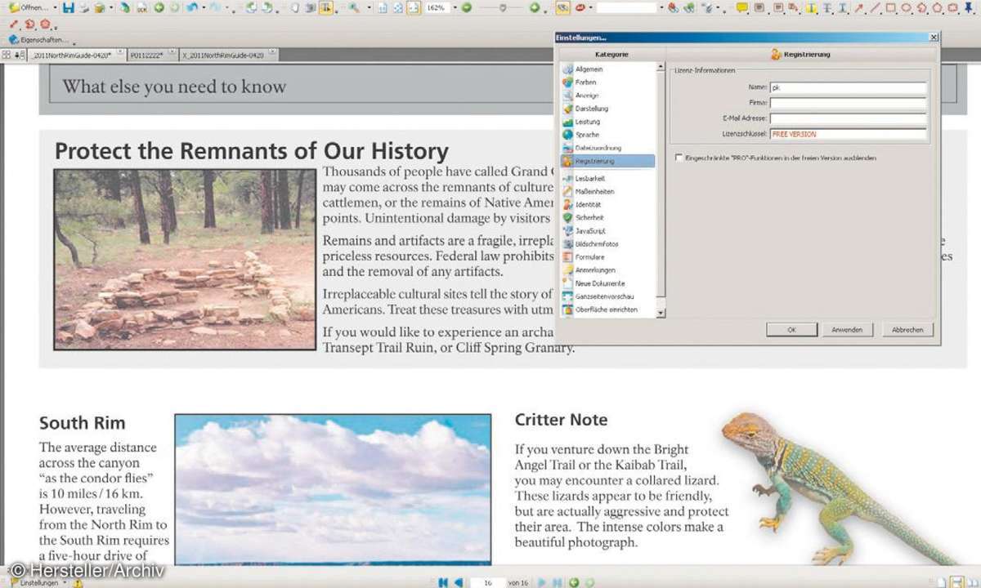Image resolution: width=981 pixels, height=588 pixels.
Task: Open the zoom percentage 162% dropdown
Action: point(454,7)
